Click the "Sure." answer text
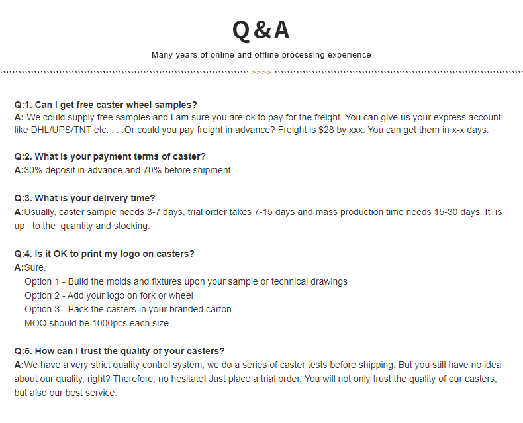 (x=35, y=267)
